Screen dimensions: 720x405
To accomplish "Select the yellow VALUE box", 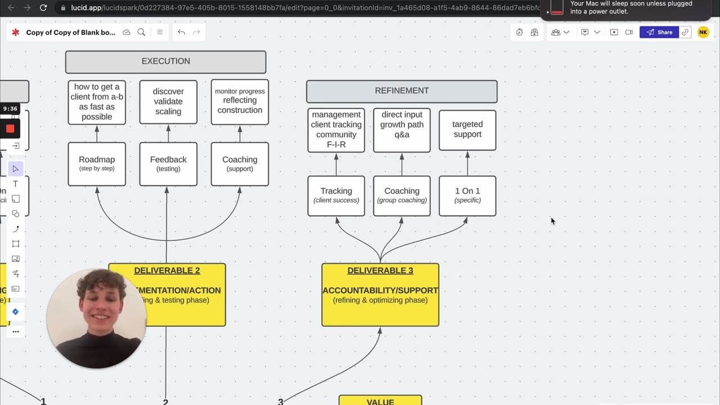I will click(x=380, y=400).
